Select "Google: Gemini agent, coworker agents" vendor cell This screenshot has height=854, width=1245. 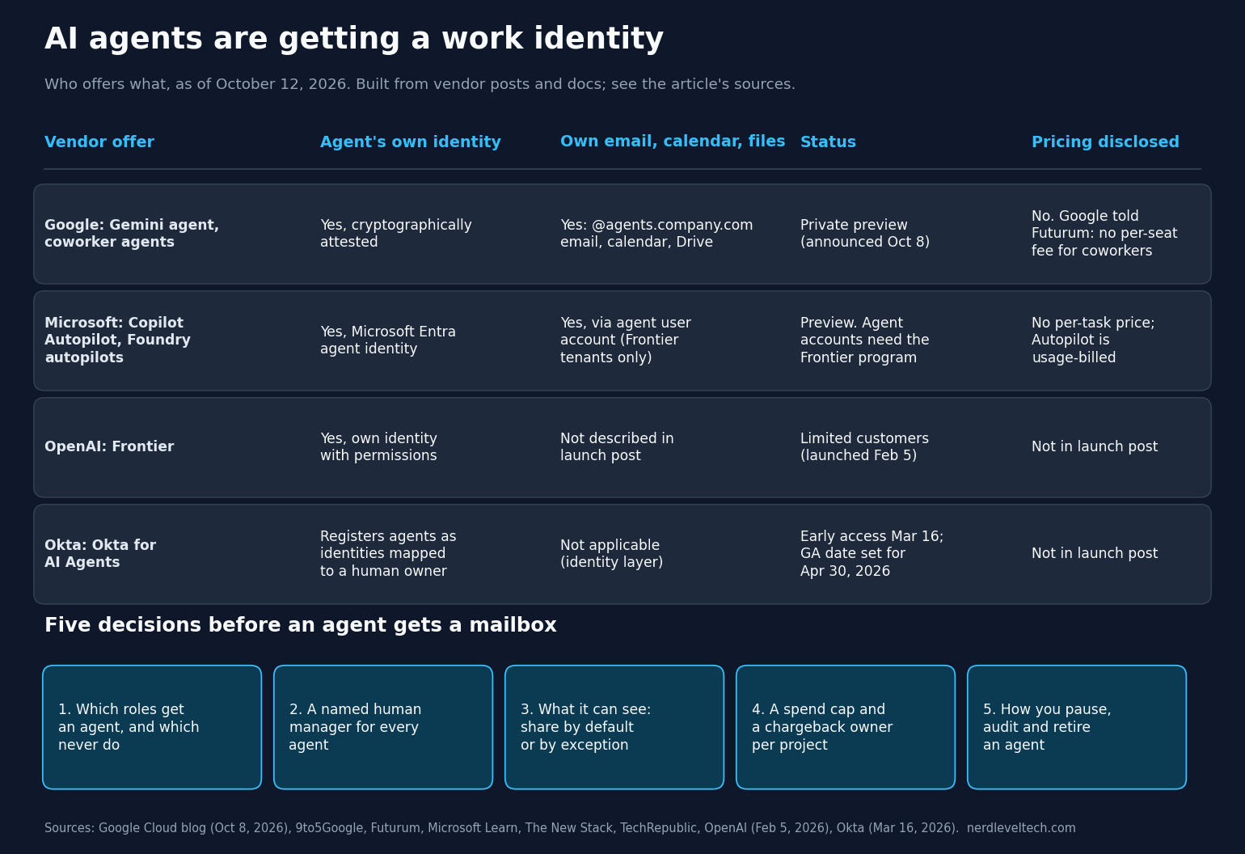(x=132, y=234)
